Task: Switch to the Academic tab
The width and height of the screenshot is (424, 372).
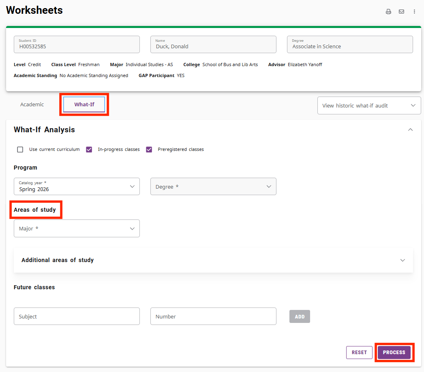Action: [32, 105]
